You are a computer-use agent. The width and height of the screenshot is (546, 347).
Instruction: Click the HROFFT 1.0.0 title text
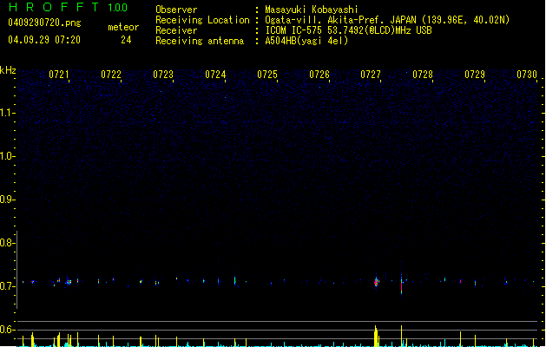tap(69, 7)
